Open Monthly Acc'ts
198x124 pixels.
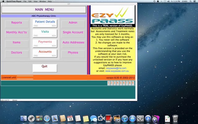tap(17, 34)
